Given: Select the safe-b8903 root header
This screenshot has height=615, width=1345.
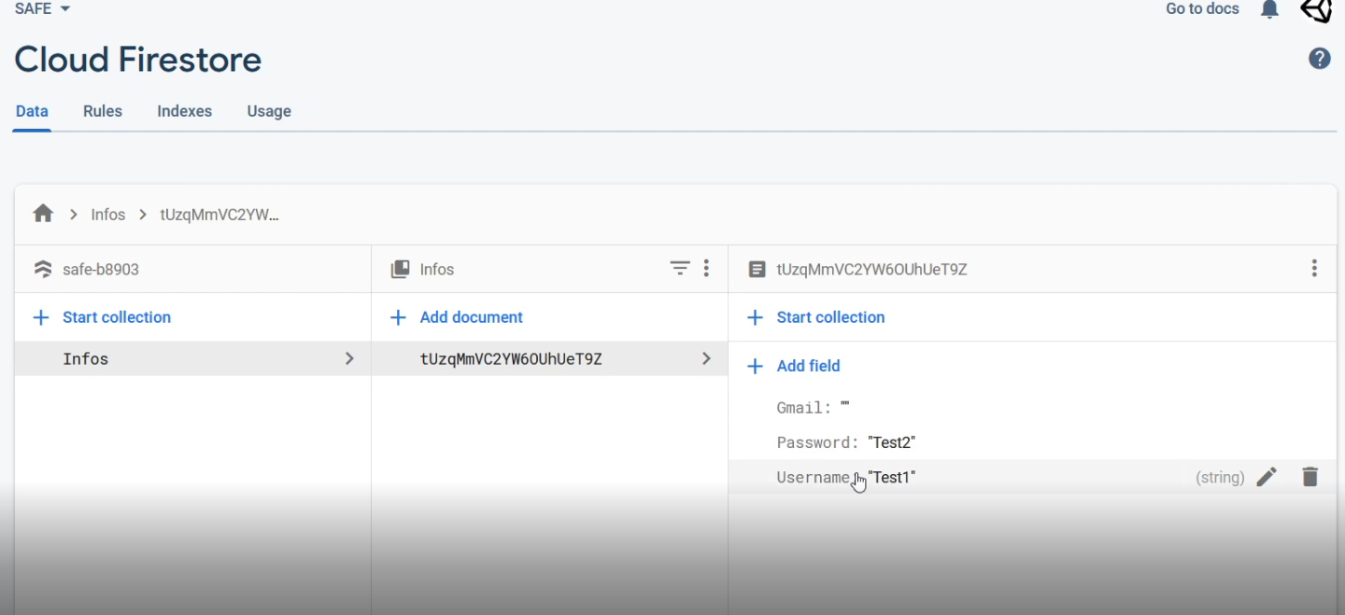Looking at the screenshot, I should 101,270.
